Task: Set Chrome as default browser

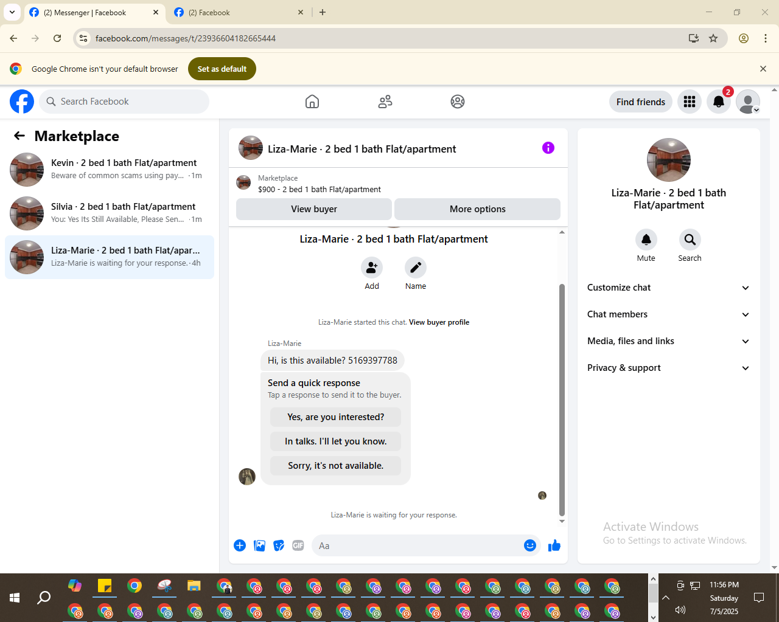Action: pyautogui.click(x=222, y=69)
